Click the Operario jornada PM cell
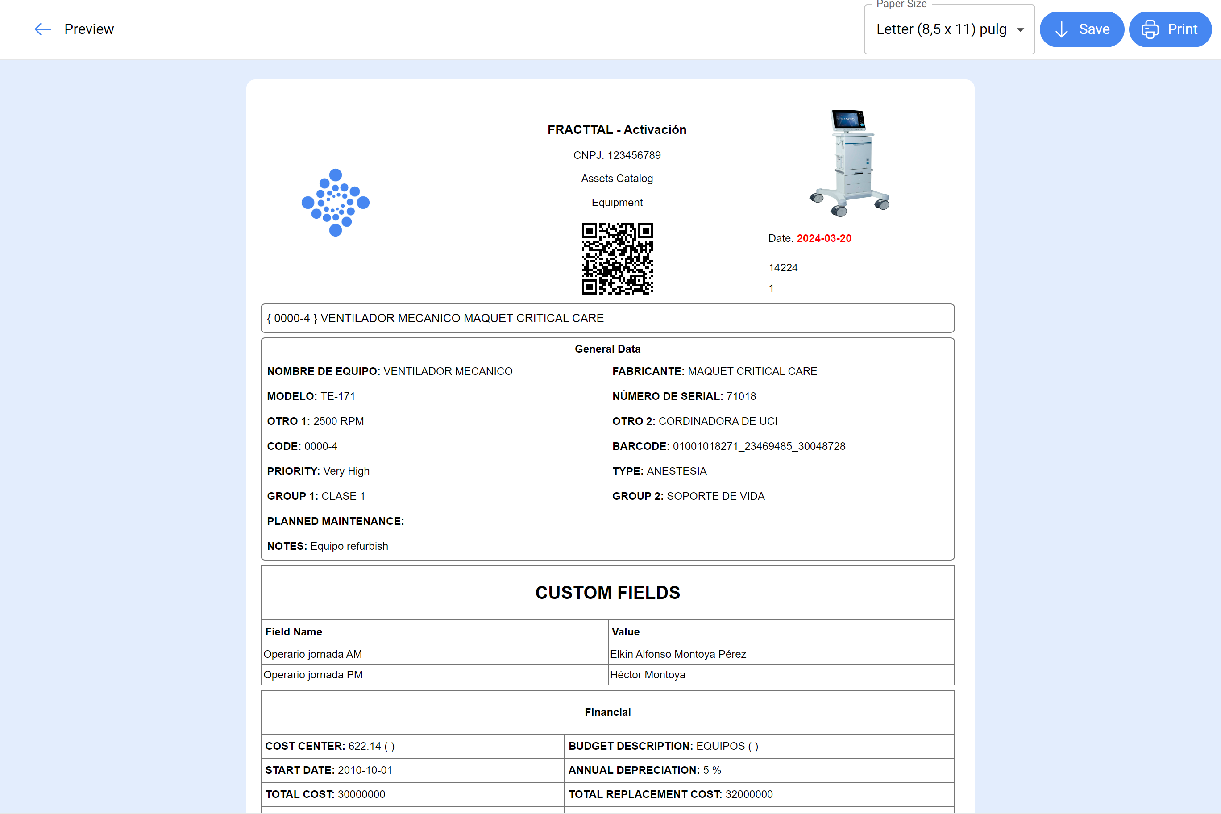 click(434, 675)
